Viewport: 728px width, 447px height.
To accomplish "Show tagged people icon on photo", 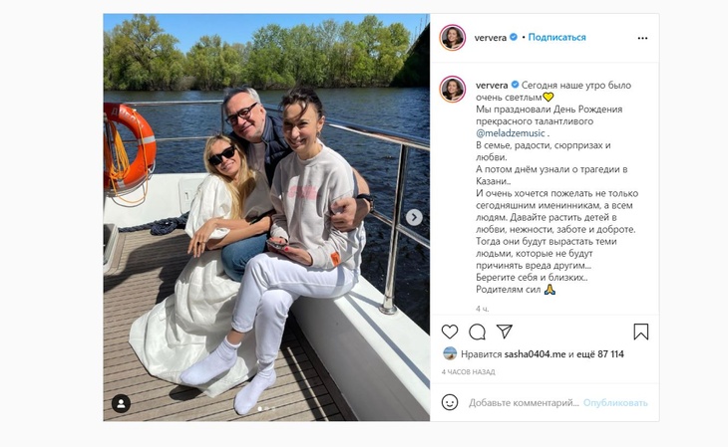I will [x=121, y=404].
